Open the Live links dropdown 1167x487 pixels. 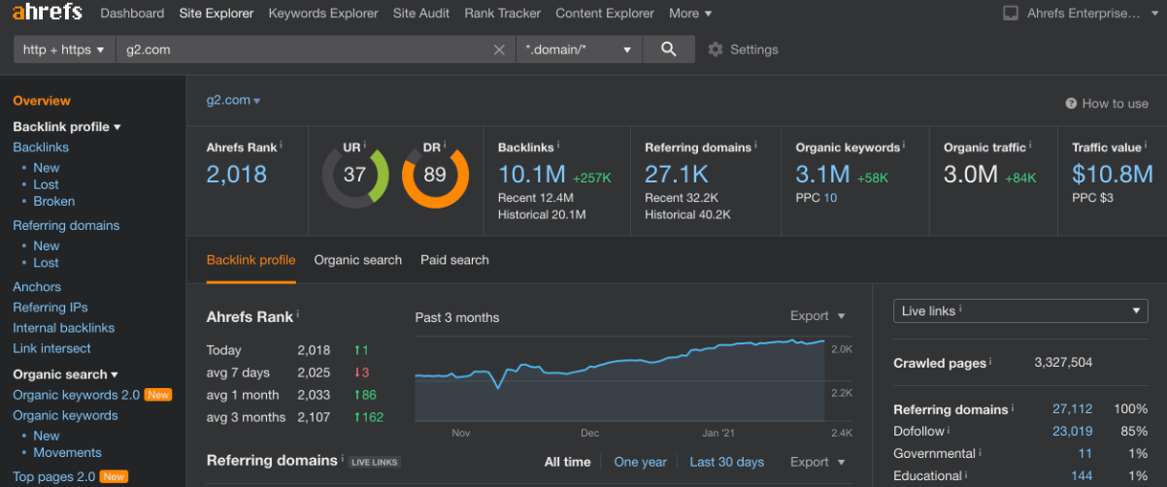click(x=1020, y=310)
